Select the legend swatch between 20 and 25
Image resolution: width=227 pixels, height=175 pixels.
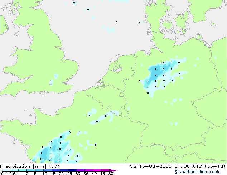[64, 170]
